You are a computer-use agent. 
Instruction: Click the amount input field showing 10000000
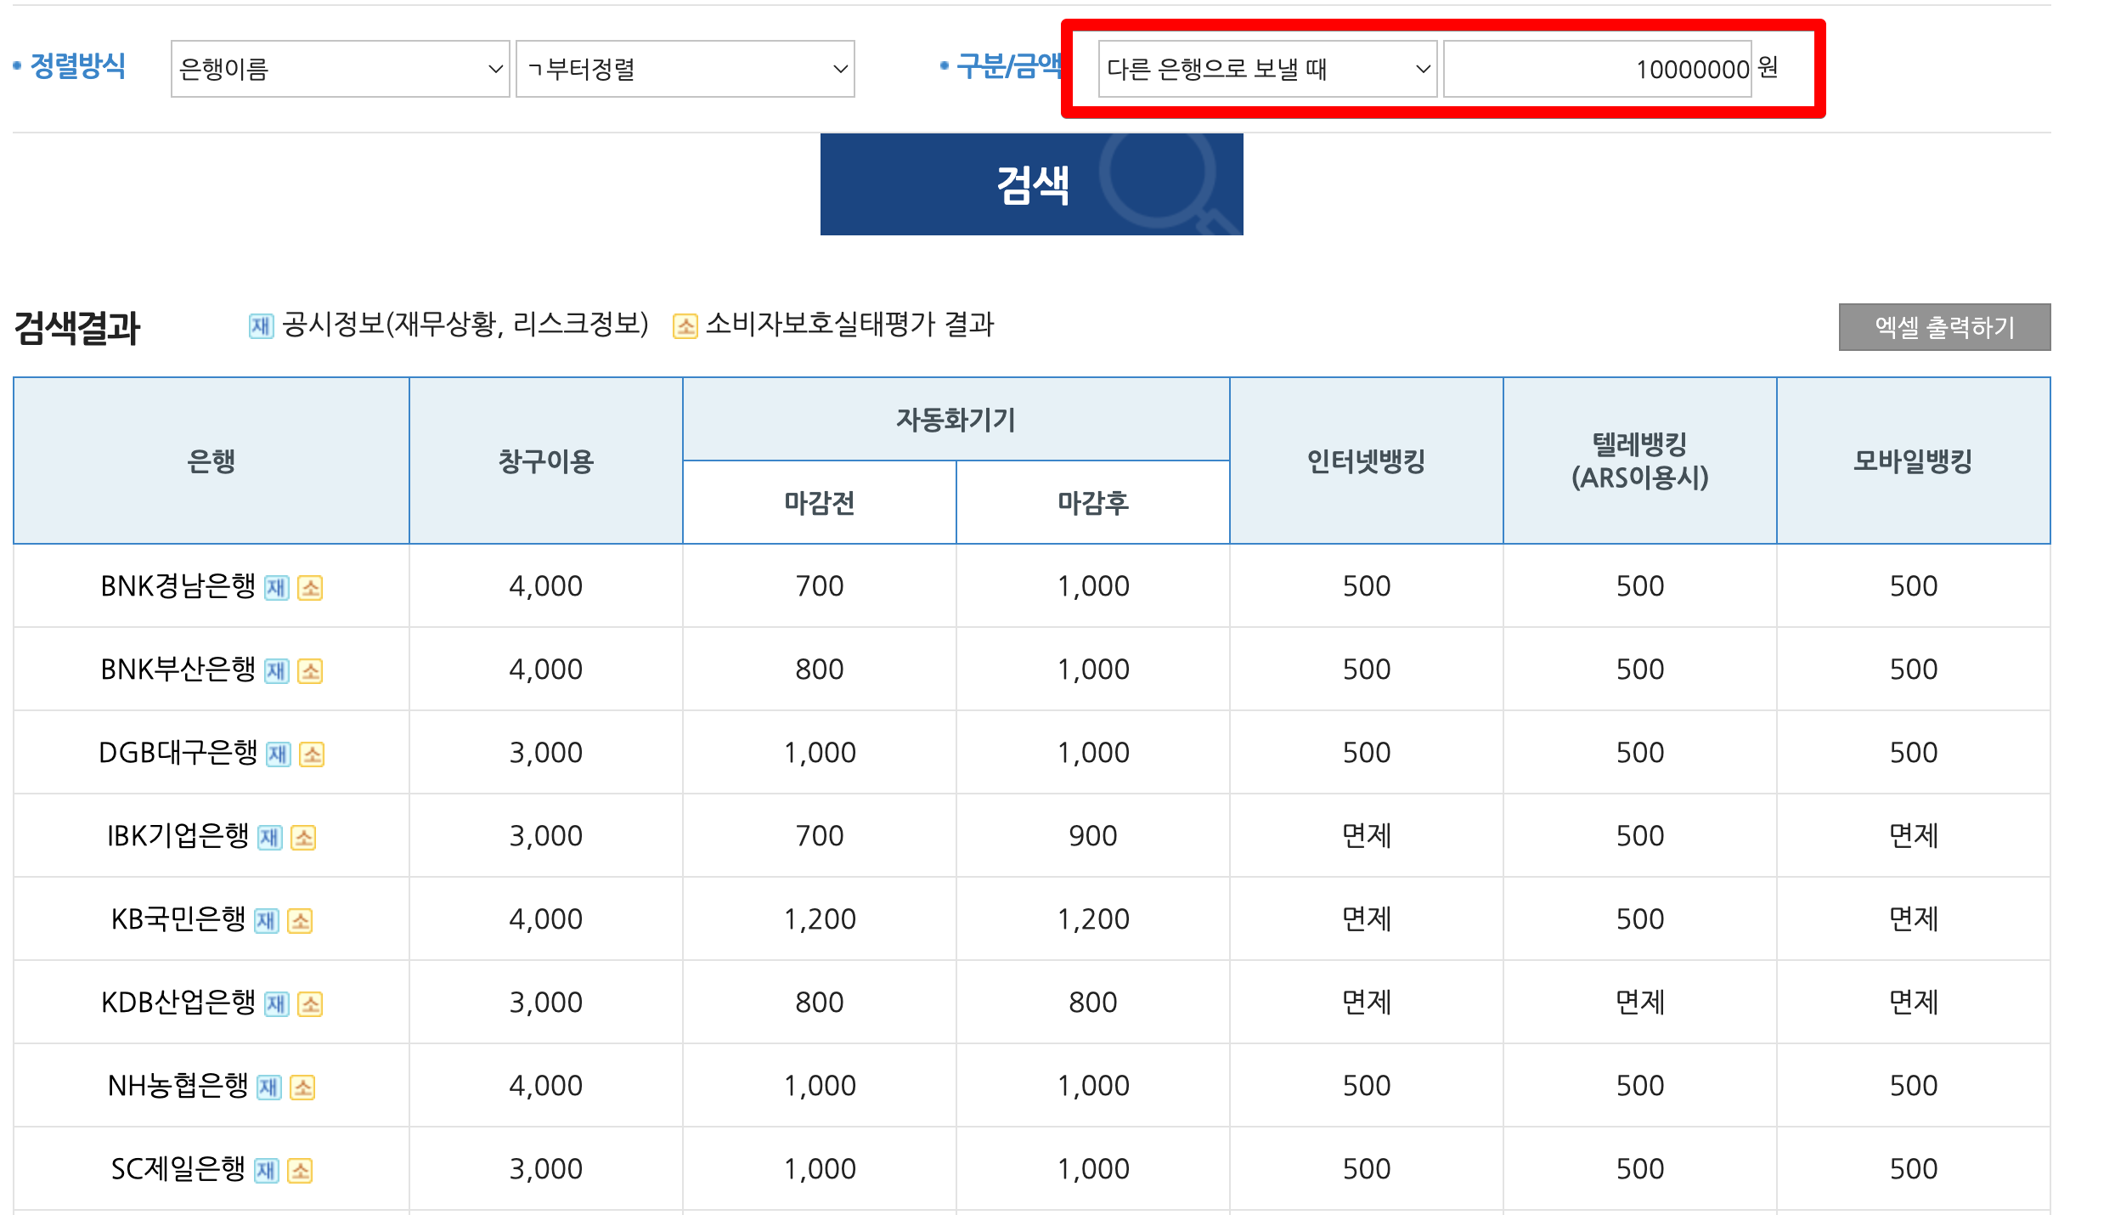point(1597,69)
